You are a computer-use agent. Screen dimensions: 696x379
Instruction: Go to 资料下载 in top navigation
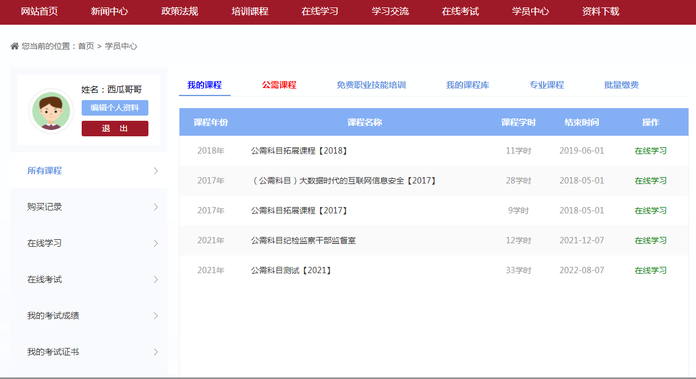601,12
